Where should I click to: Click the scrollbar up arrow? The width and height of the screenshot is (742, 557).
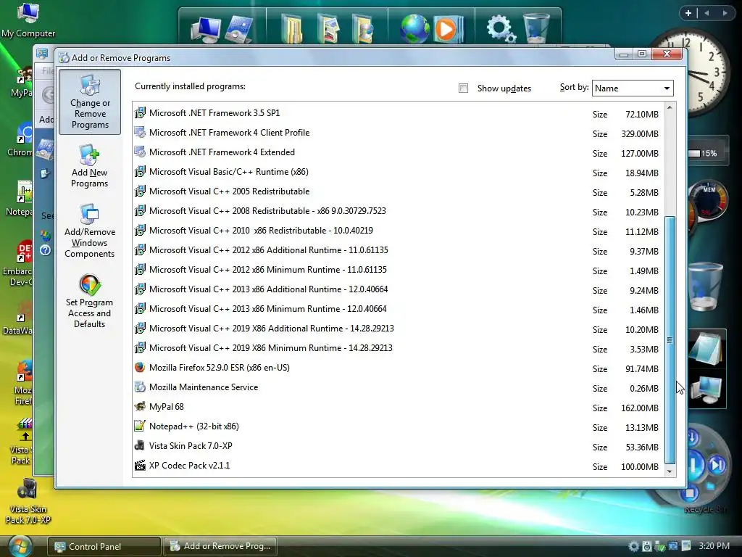click(670, 107)
